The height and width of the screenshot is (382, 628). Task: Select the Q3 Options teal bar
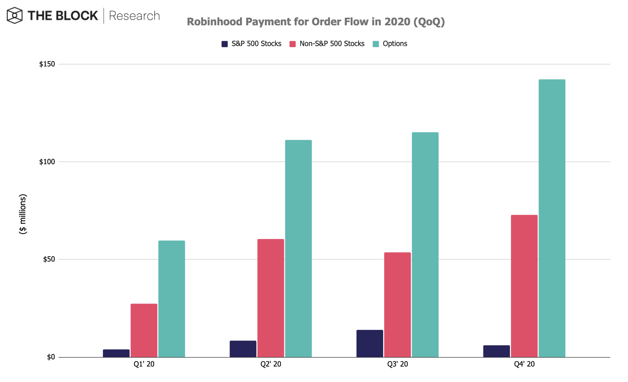(x=425, y=245)
